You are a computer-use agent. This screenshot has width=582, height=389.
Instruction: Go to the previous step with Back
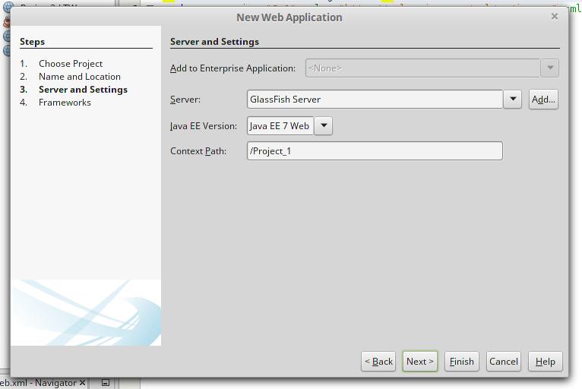click(378, 362)
